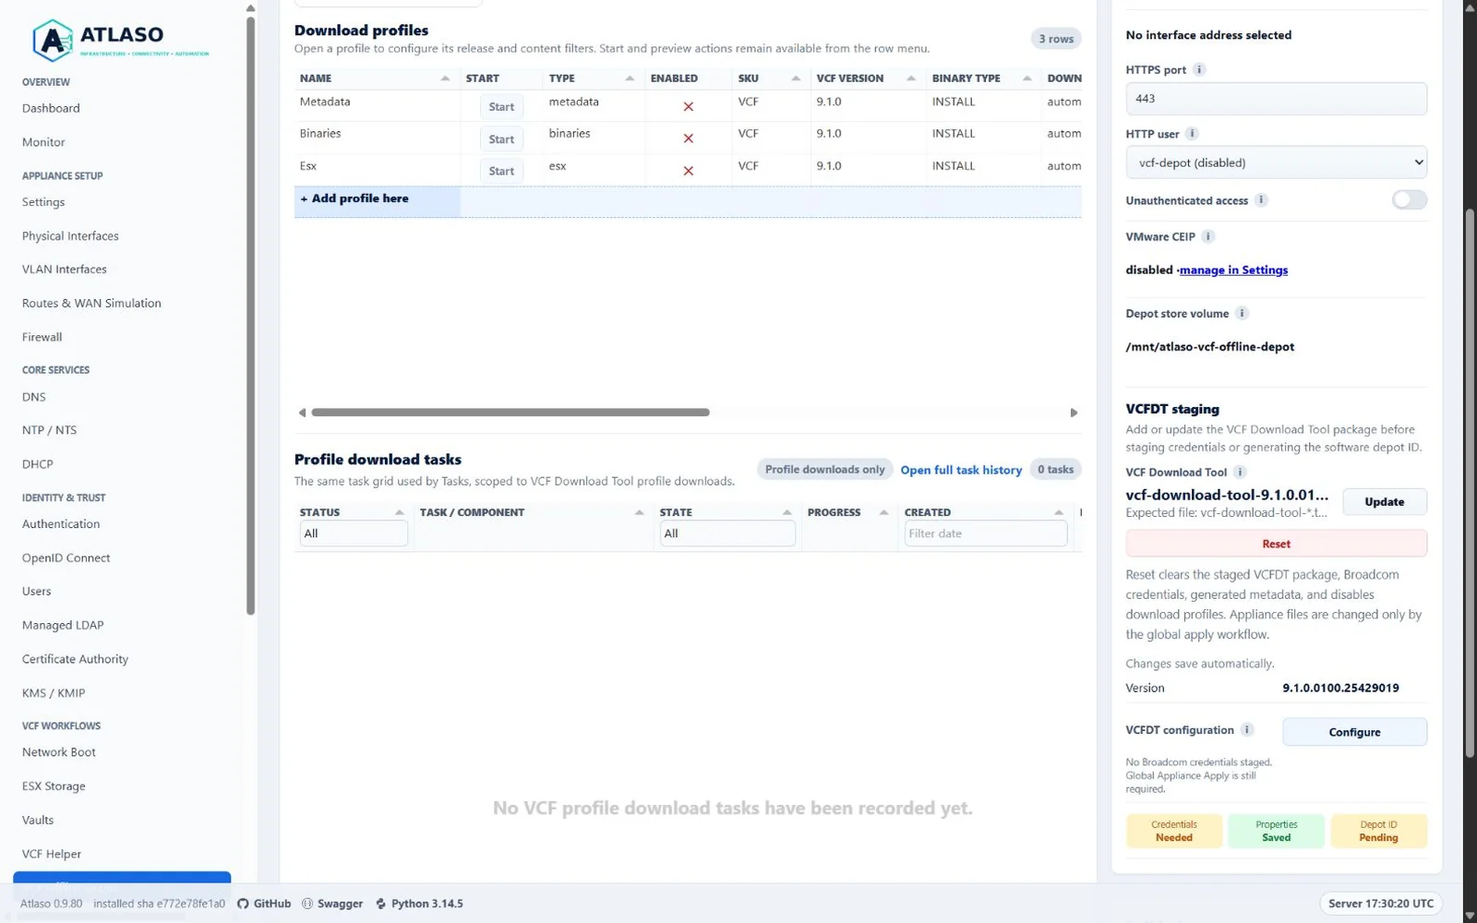Show info for Unauthenticated access
The height and width of the screenshot is (923, 1477).
coord(1261,200)
